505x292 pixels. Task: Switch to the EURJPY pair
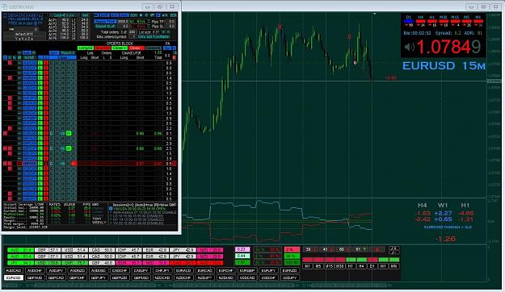tap(268, 270)
